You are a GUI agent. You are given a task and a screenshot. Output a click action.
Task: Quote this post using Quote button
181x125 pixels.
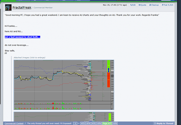[x=142, y=5]
